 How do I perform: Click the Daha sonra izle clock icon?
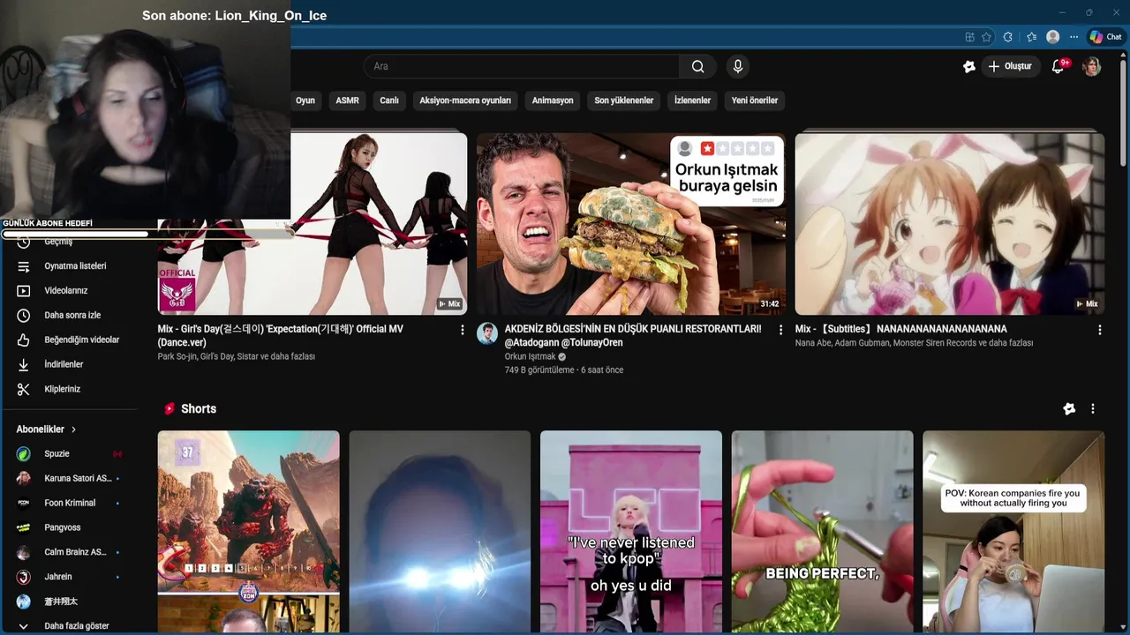click(24, 315)
